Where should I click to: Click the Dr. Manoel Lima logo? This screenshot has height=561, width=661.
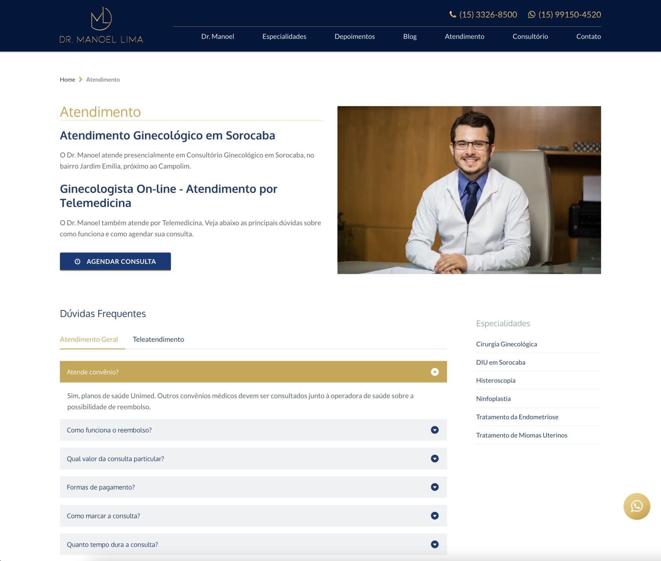tap(101, 25)
